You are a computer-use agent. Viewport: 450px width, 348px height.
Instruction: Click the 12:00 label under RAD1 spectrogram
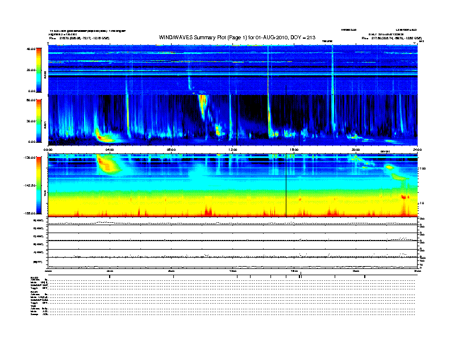(x=233, y=150)
